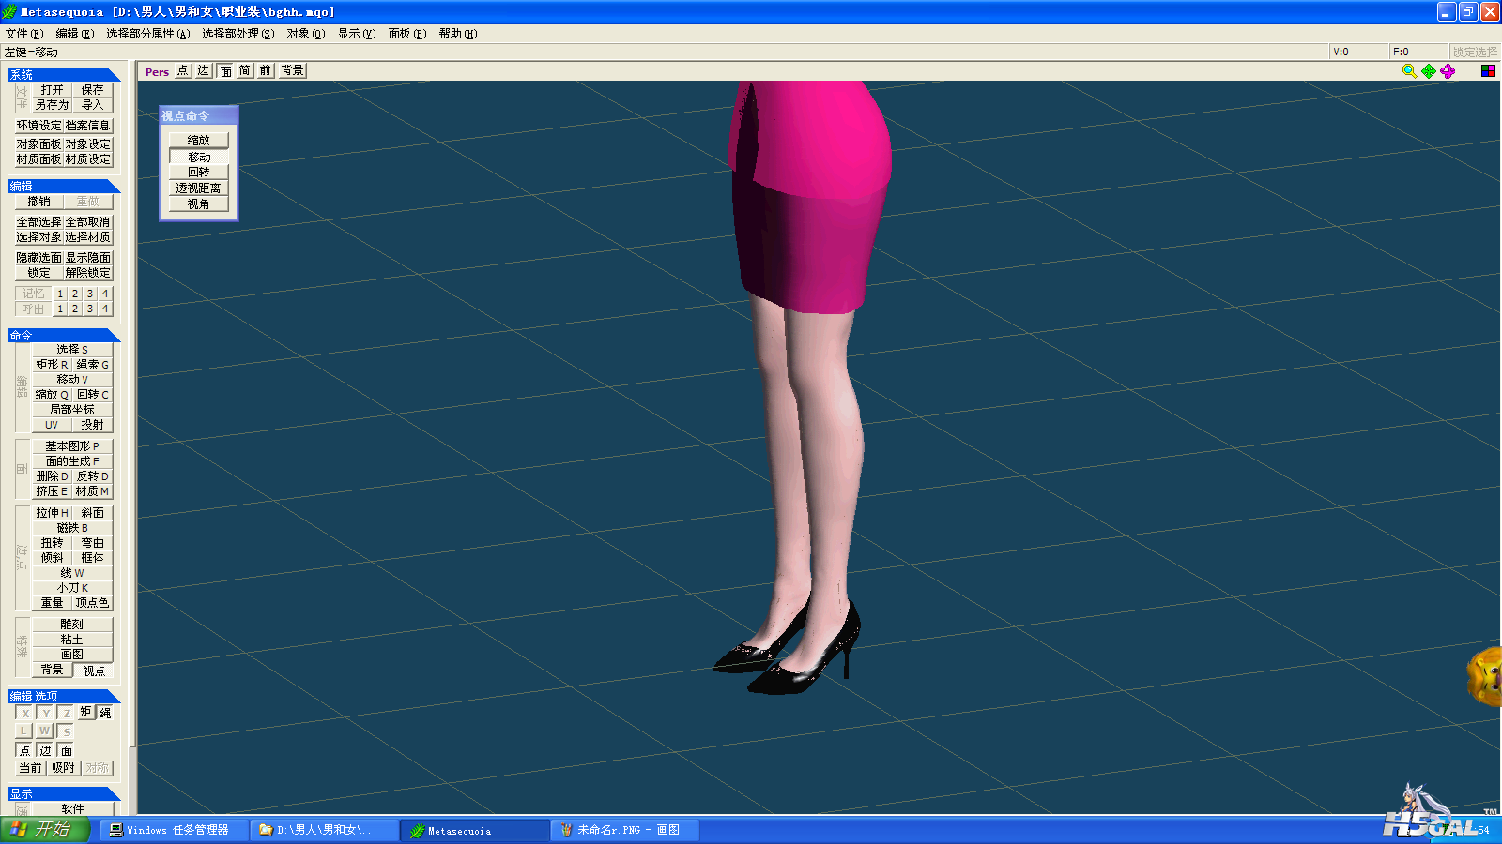The width and height of the screenshot is (1502, 844).
Task: Open the 选择部处理(S) menu
Action: tap(238, 34)
